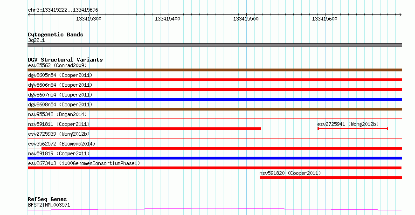
Task: Click the nsv591819 (Cooper2011) label
Action: [59, 153]
